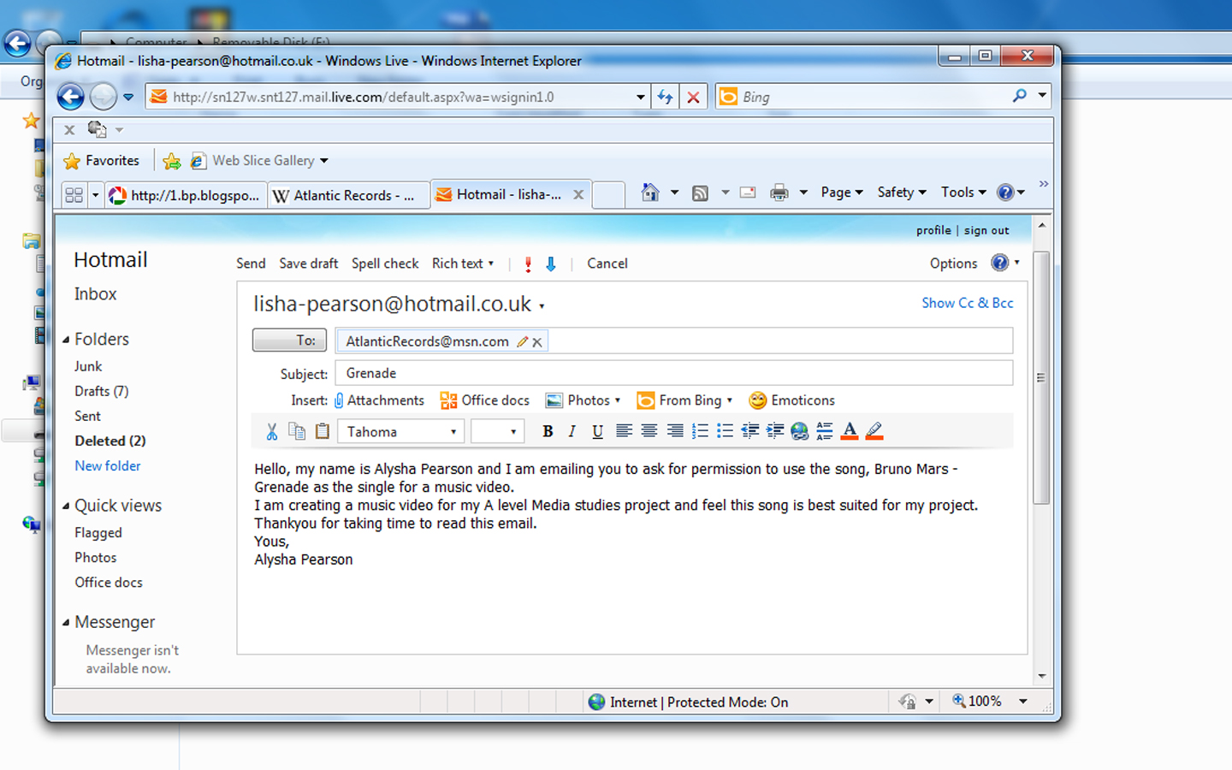Viewport: 1232px width, 770px height.
Task: Click the Quick Tabs grid icon
Action: click(74, 195)
